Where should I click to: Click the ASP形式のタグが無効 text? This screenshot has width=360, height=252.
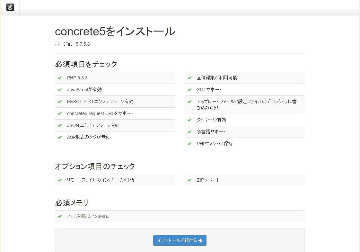[89, 137]
